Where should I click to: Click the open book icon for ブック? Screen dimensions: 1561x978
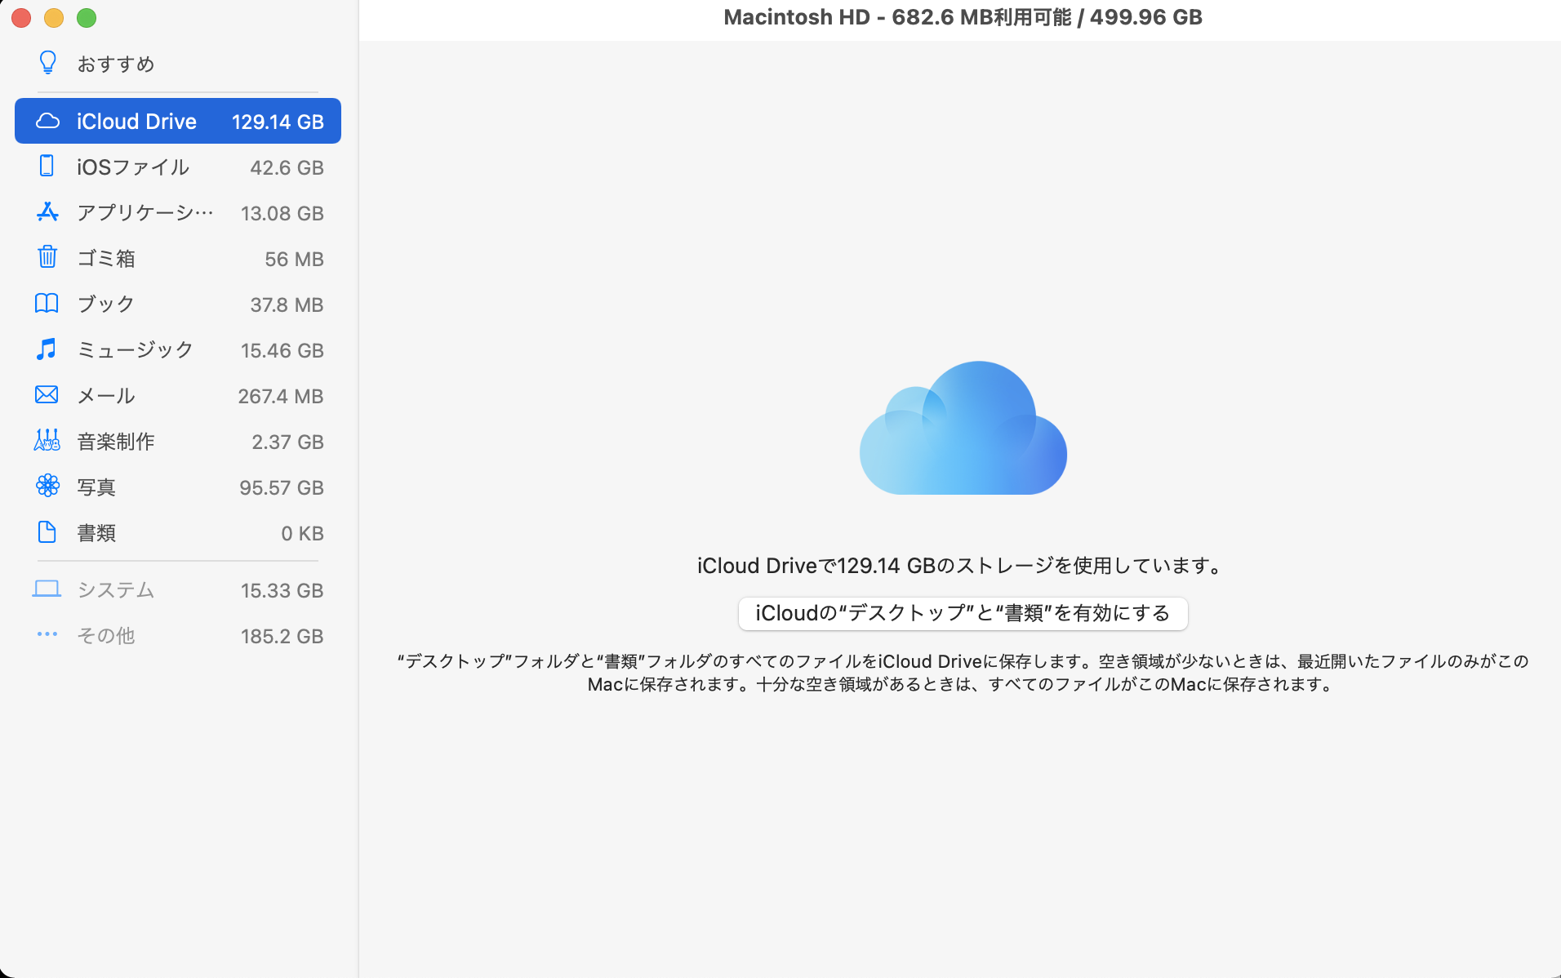coord(47,304)
